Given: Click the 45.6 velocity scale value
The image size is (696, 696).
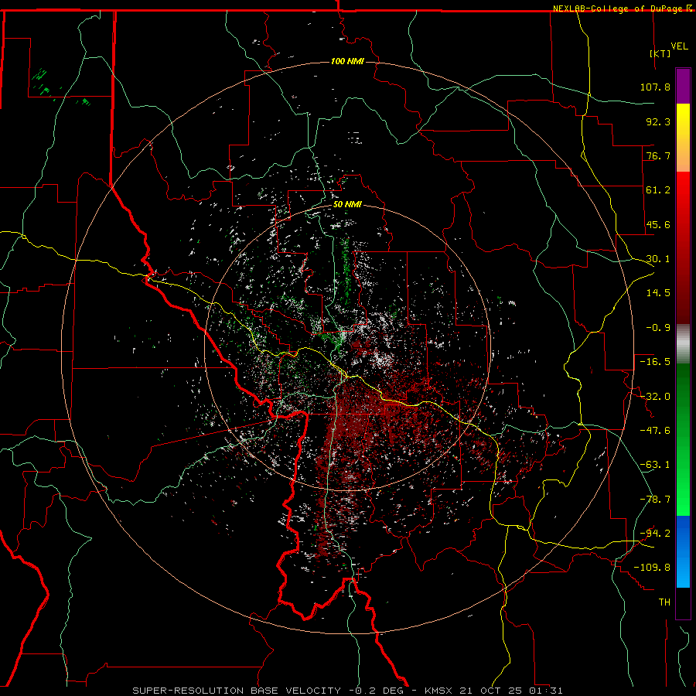Looking at the screenshot, I should coord(658,224).
